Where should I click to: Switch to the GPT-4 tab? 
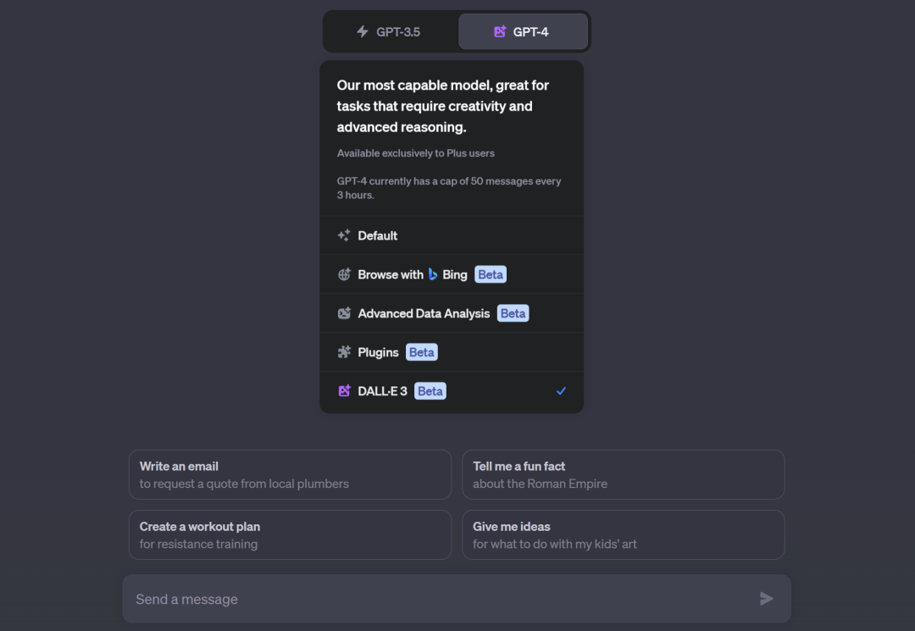[x=523, y=31]
